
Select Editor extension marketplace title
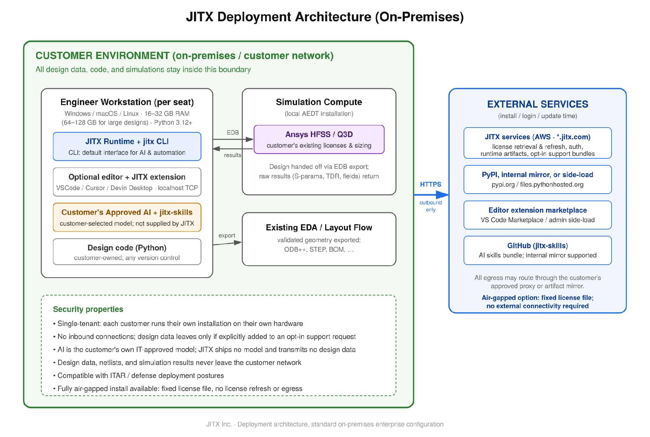click(x=538, y=210)
